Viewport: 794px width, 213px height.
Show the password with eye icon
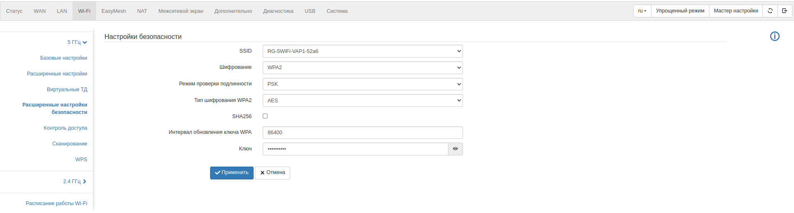pos(455,149)
